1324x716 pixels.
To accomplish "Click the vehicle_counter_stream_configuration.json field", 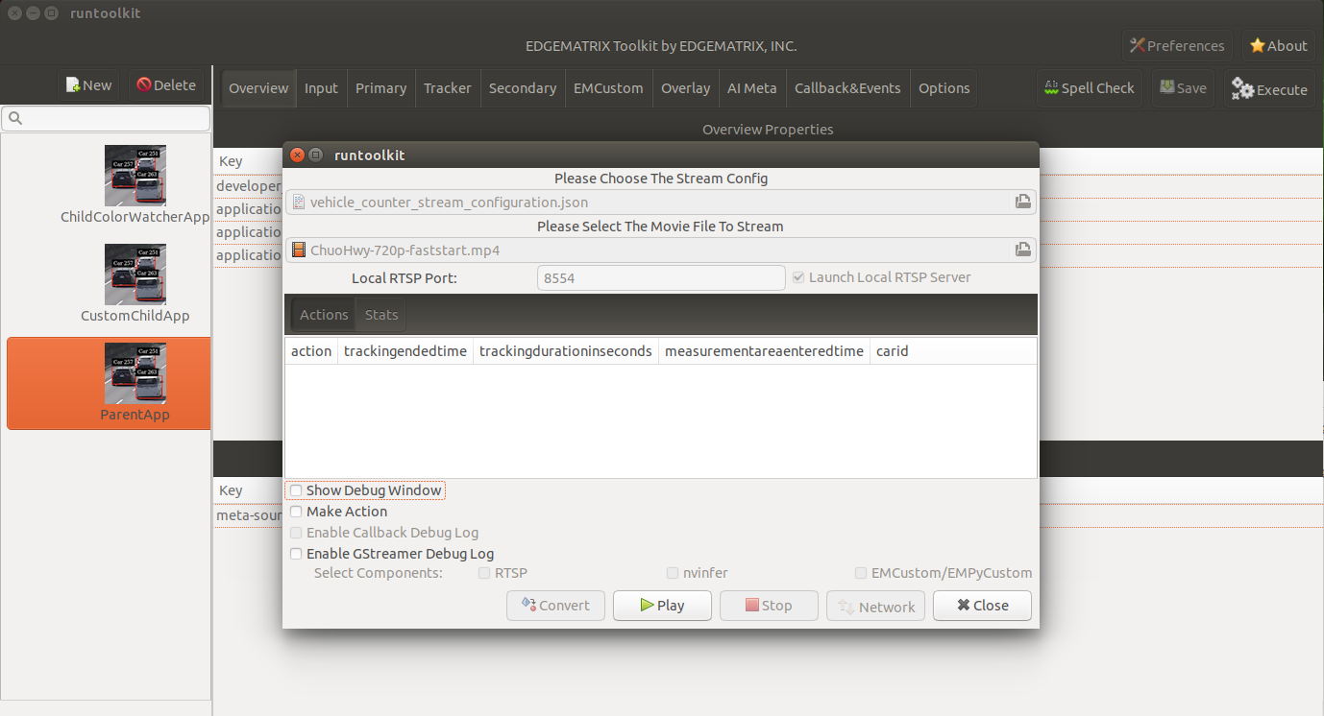I will point(661,202).
